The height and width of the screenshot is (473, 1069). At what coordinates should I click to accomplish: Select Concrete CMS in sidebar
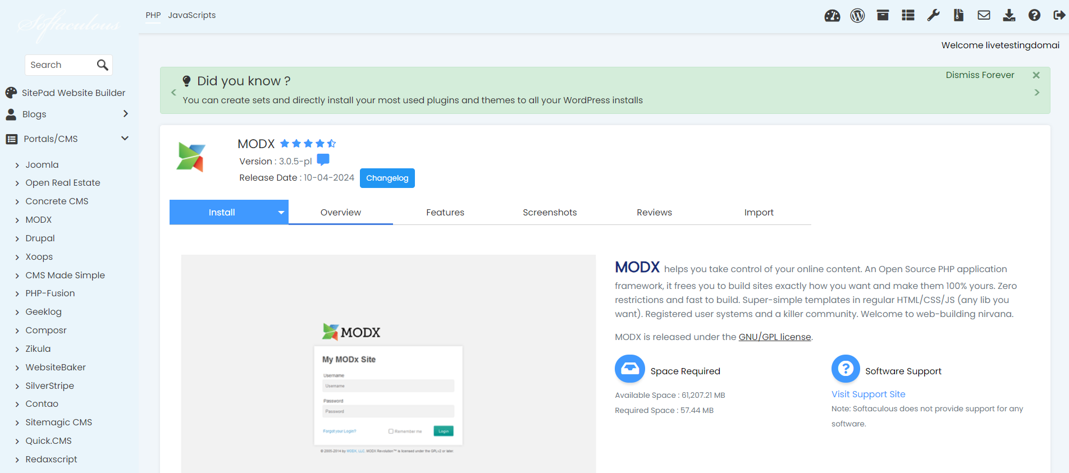click(57, 201)
